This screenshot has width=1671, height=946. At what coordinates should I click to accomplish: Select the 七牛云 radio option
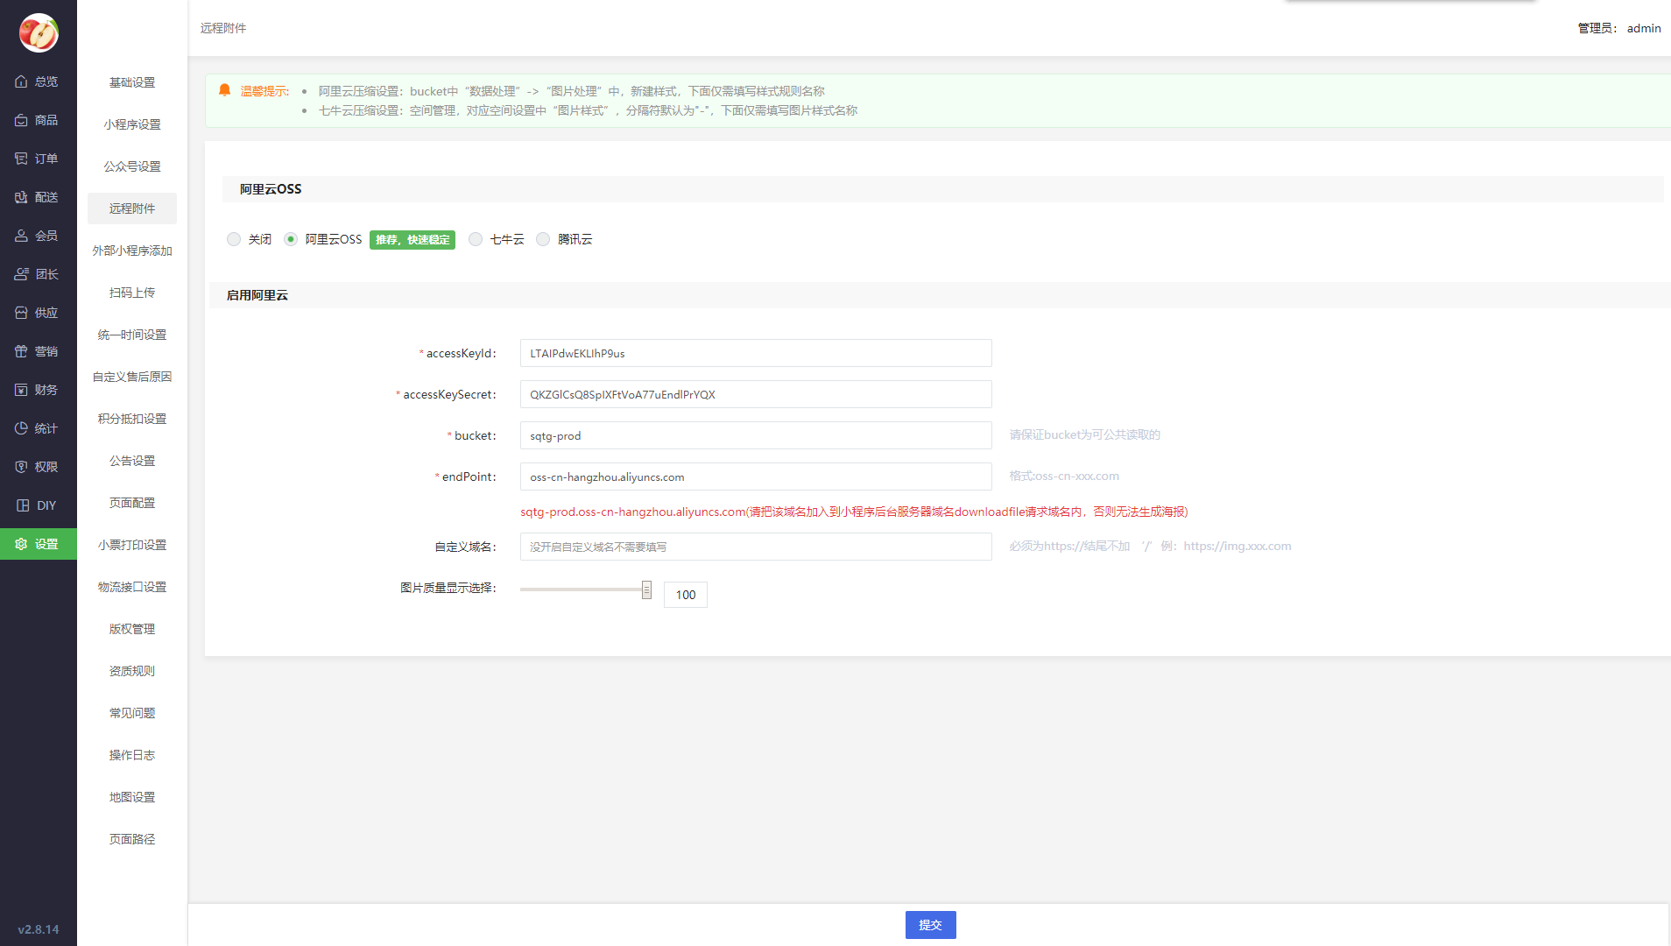tap(476, 239)
